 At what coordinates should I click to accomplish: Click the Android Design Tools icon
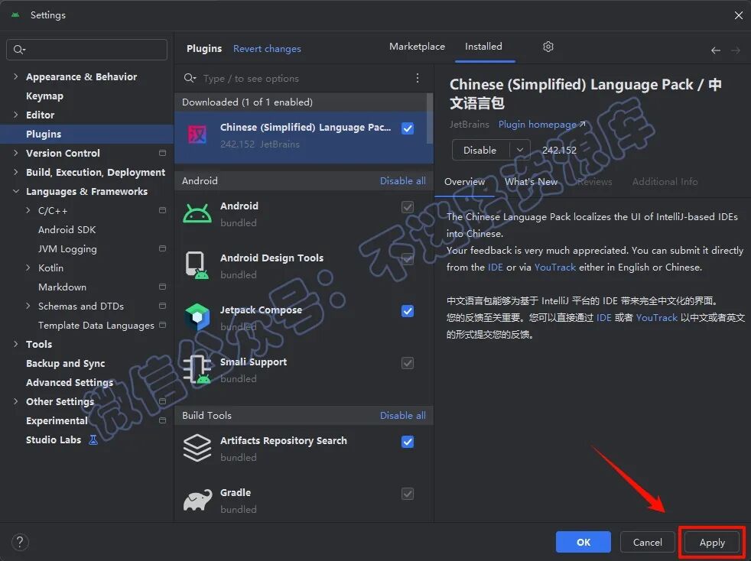[x=197, y=265]
